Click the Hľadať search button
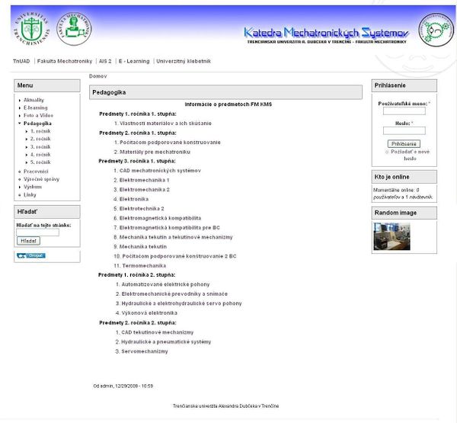Viewport: 457px width, 423px height. 29,241
